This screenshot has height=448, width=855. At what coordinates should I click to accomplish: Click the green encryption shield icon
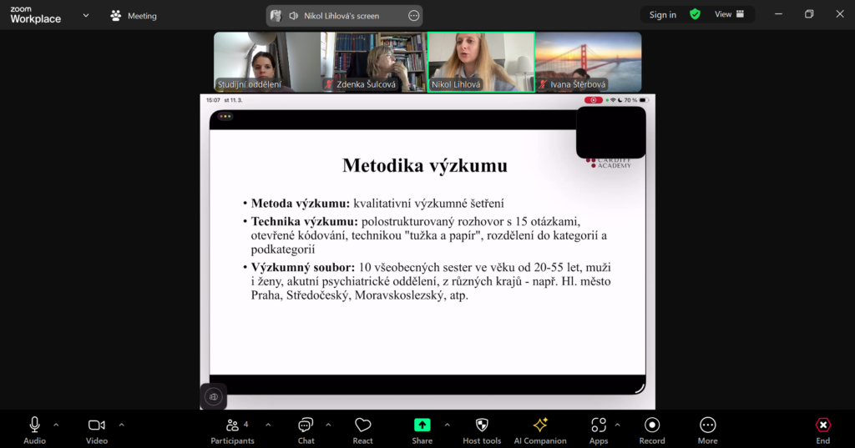click(695, 14)
